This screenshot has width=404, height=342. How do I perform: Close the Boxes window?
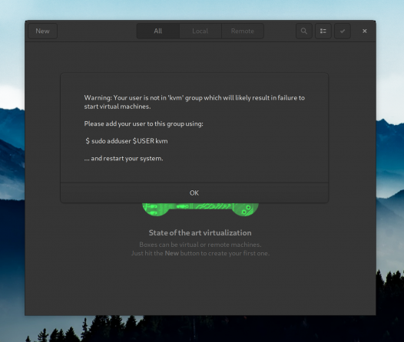coord(365,31)
